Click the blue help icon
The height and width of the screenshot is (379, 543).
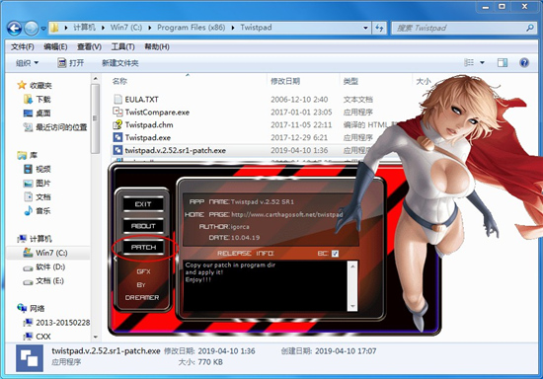pyautogui.click(x=524, y=62)
